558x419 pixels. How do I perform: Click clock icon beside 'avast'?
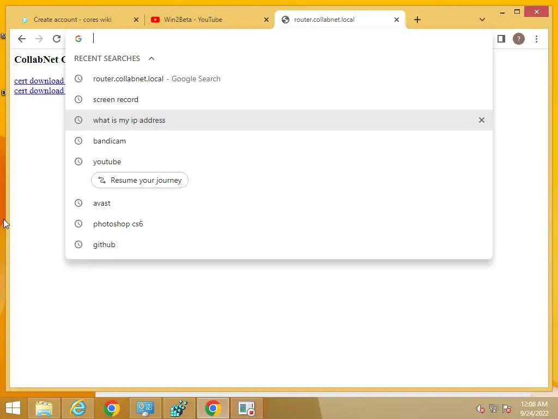(78, 203)
